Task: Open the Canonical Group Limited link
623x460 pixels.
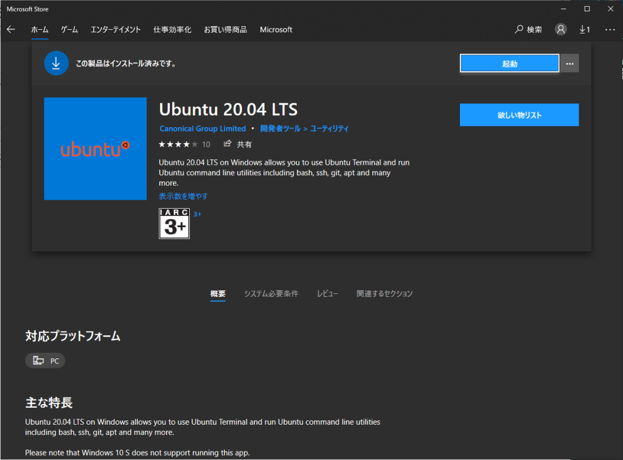Action: click(x=203, y=128)
